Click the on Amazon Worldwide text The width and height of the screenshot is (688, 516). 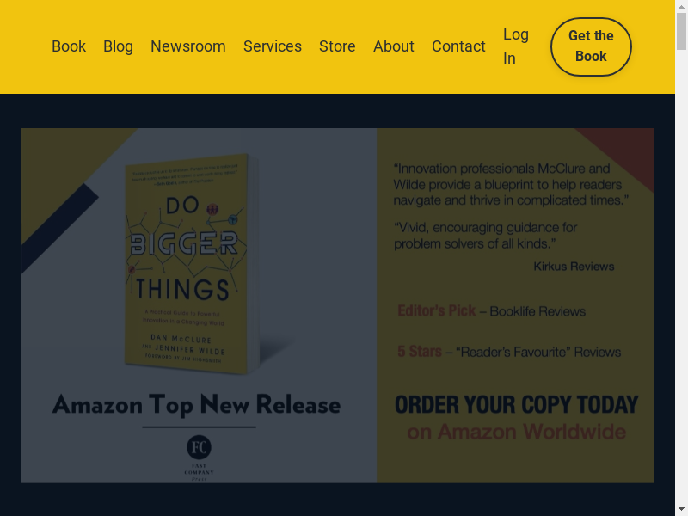517,433
